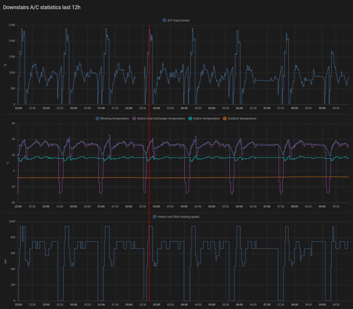Click the rpm unit label of fan chart
The height and width of the screenshot is (309, 353).
(5, 261)
